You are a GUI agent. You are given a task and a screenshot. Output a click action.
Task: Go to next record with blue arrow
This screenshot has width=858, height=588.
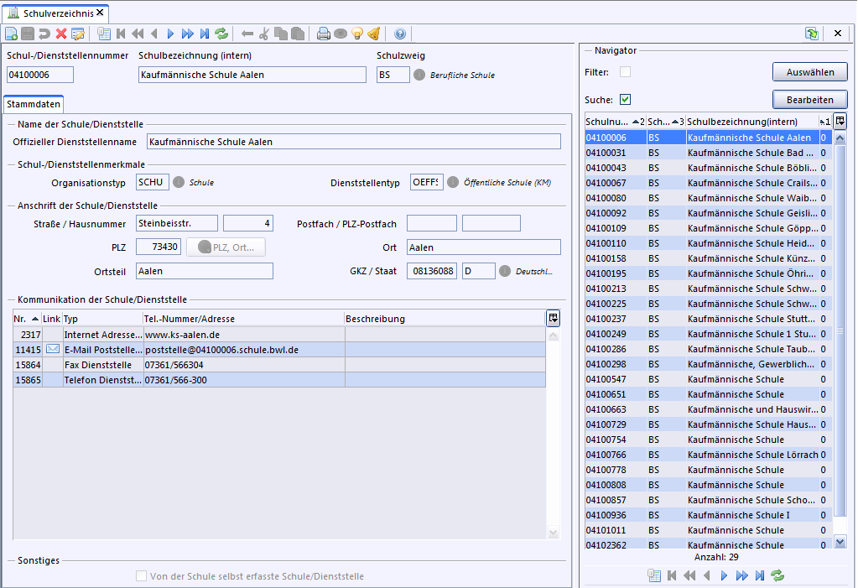pos(170,34)
